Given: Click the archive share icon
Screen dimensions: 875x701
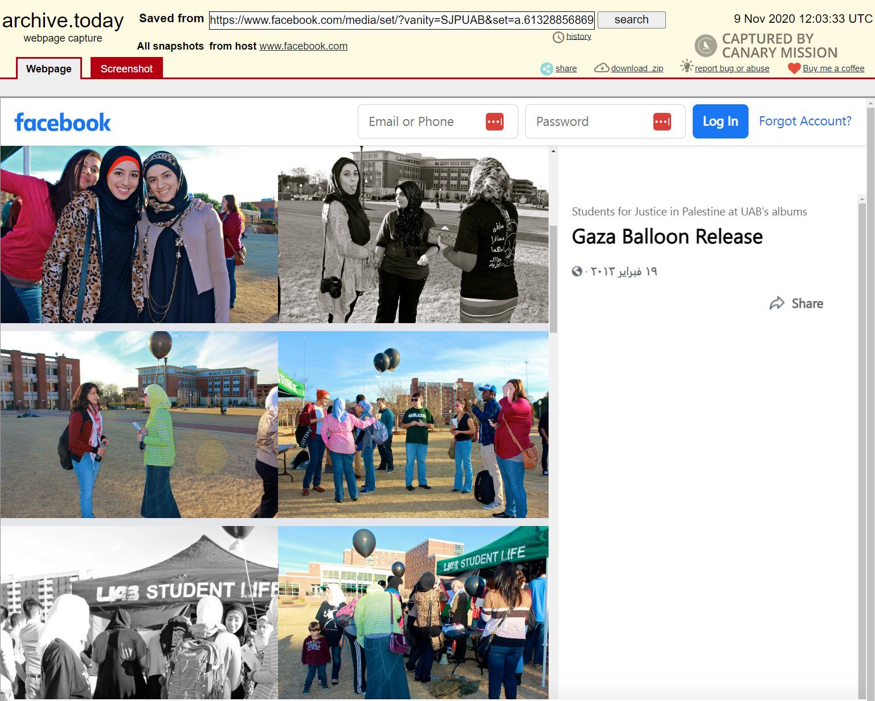Looking at the screenshot, I should click(x=546, y=69).
